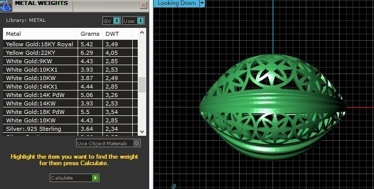Open the Looking Down view dropdown
The width and height of the screenshot is (374, 189).
(x=202, y=3)
